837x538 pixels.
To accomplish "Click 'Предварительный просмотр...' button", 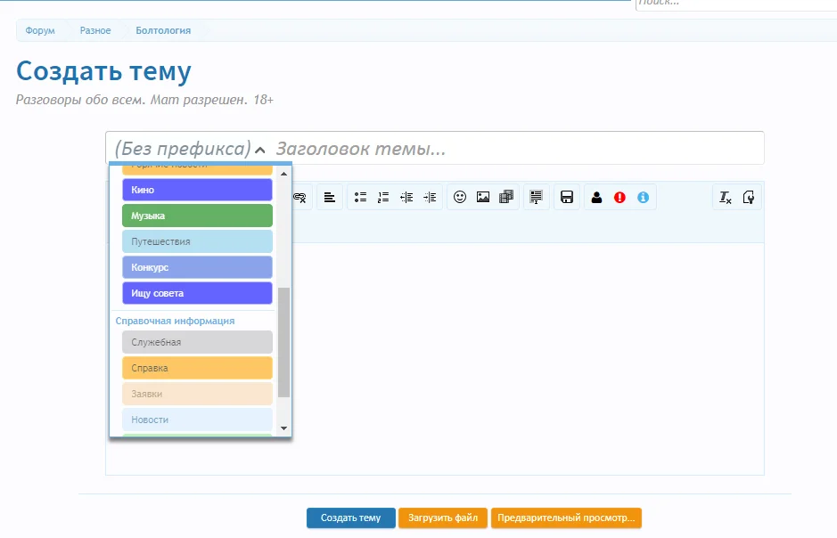I will (566, 518).
